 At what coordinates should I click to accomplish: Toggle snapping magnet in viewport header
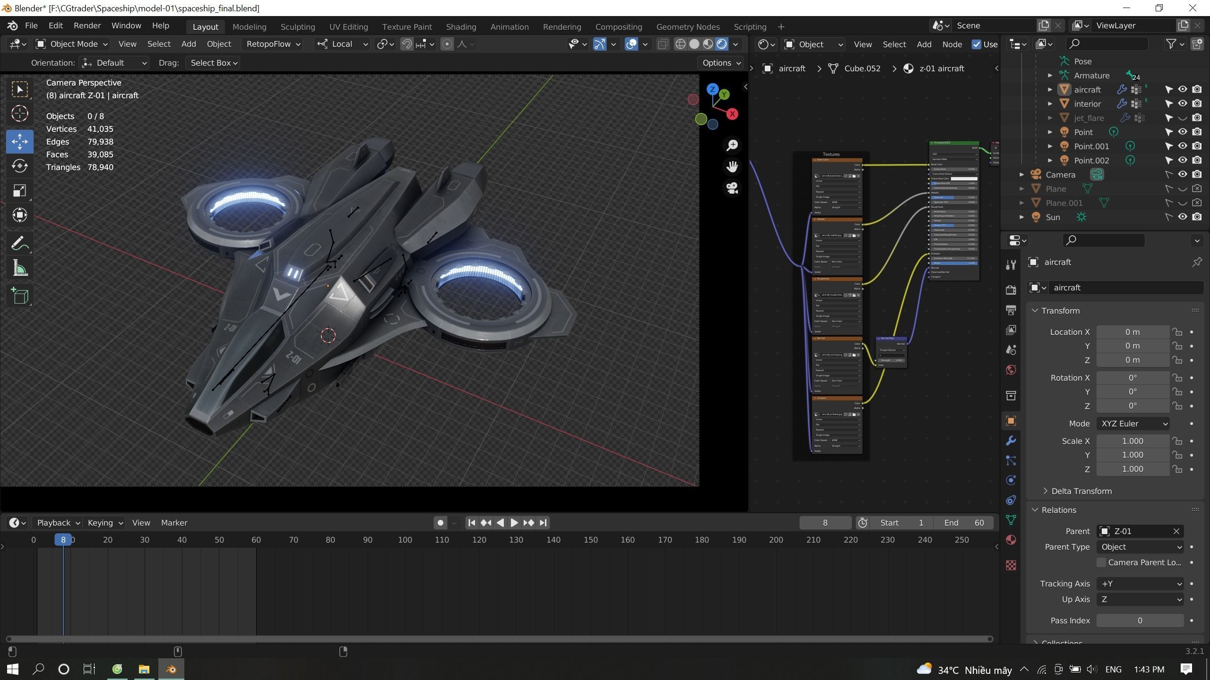click(x=406, y=44)
